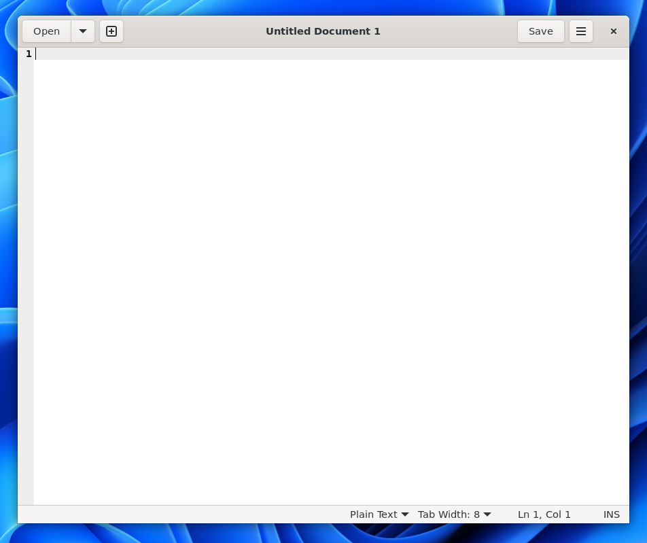
Task: Click the Untitled Document 1 title
Action: point(323,31)
